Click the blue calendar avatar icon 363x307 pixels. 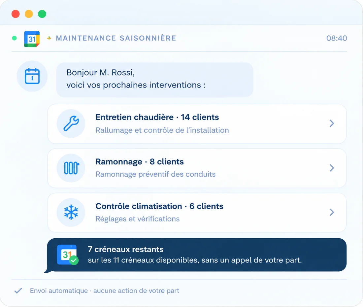tap(32, 76)
